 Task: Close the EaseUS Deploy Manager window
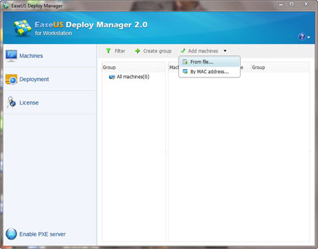pos(306,4)
